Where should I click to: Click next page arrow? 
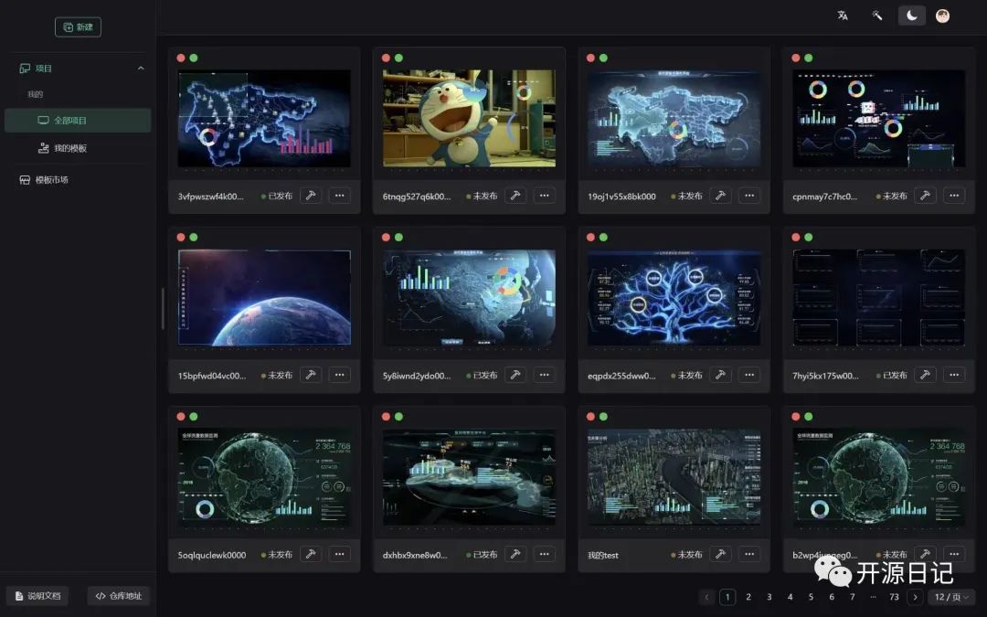(915, 597)
